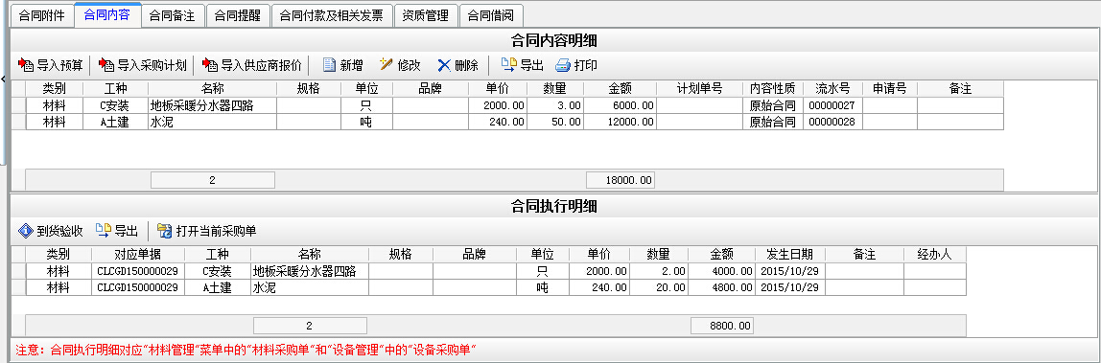Open the 合同借阅 tab

pos(491,15)
